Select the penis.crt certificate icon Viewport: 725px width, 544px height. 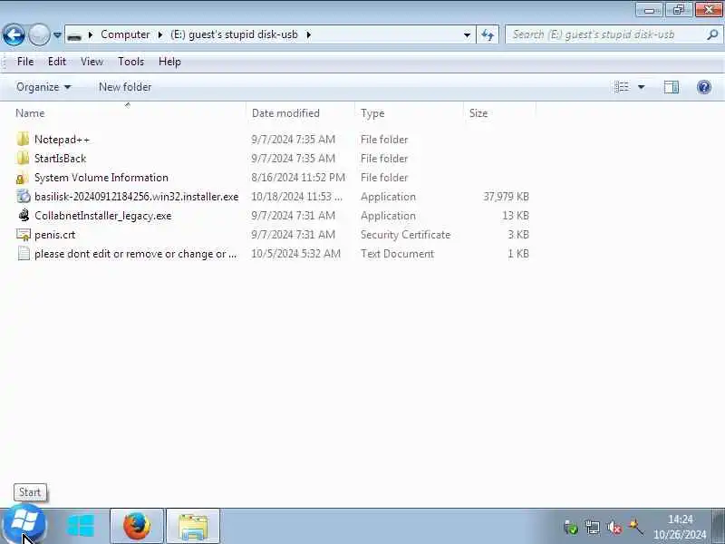[x=24, y=235]
